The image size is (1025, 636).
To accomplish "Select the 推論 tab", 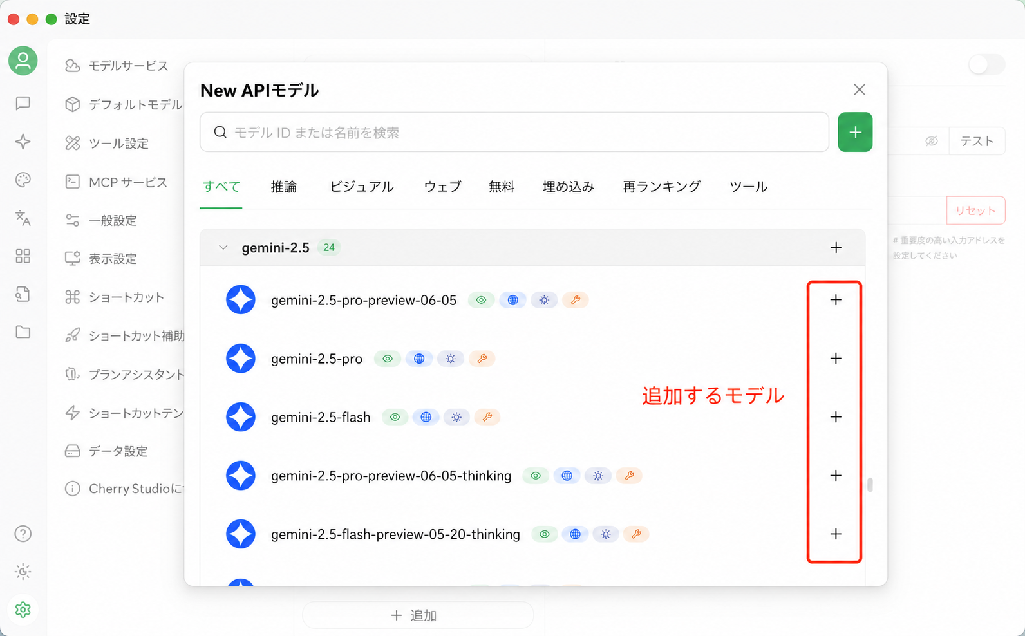I will point(284,187).
